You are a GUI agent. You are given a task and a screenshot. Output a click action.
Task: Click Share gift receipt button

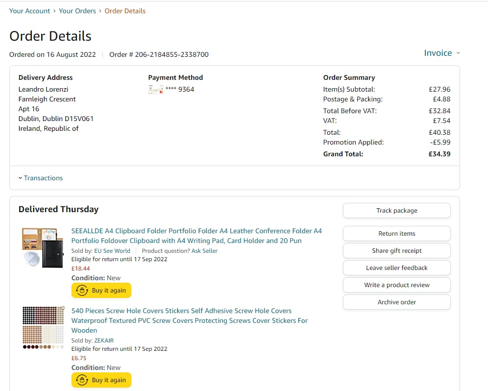(x=396, y=250)
